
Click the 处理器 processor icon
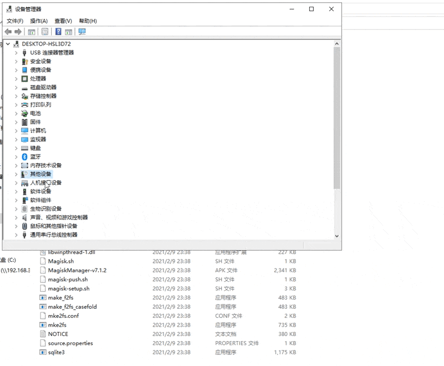point(24,79)
